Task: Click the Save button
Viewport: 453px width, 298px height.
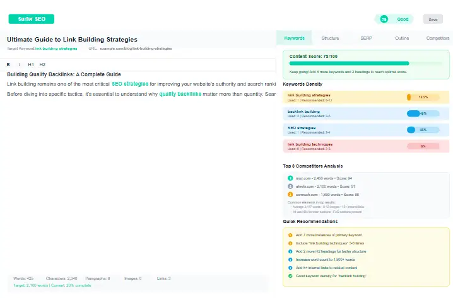Action: (433, 20)
